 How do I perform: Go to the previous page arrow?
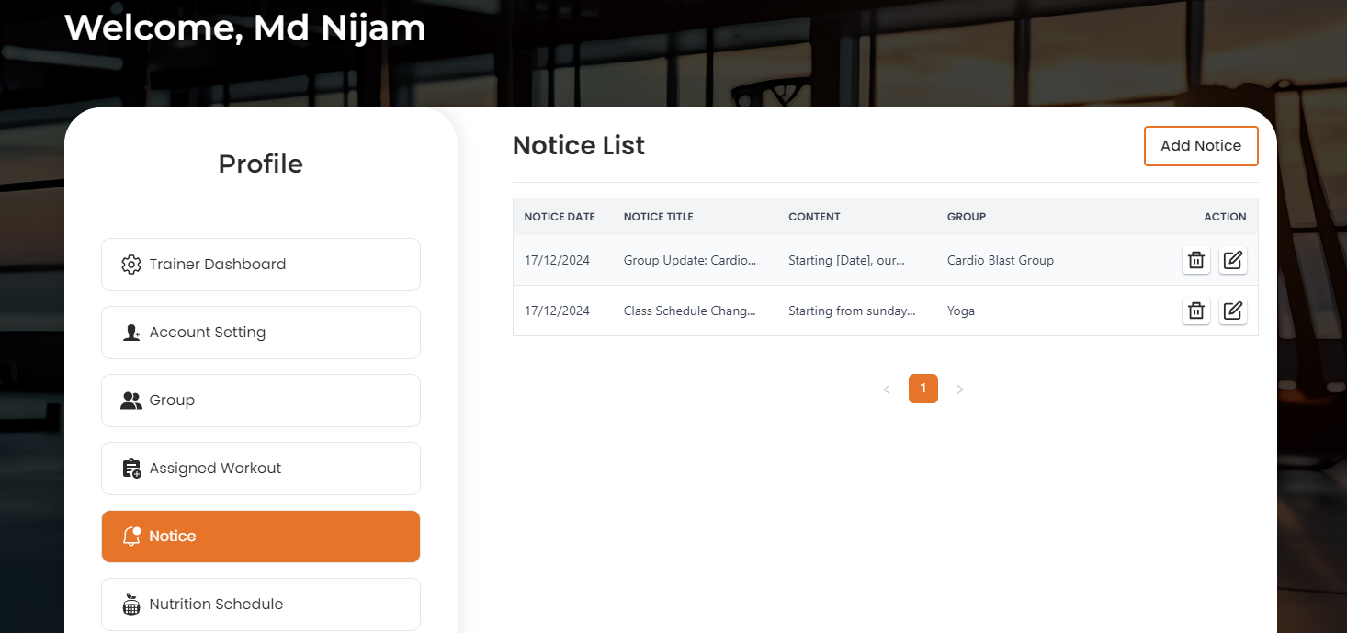pyautogui.click(x=887, y=390)
